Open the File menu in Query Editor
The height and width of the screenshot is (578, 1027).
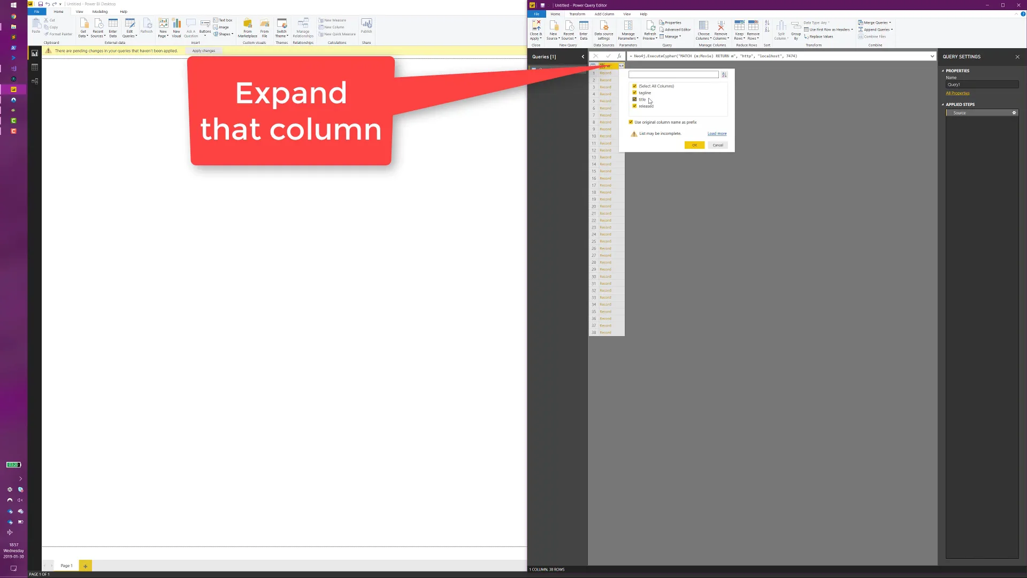click(537, 14)
